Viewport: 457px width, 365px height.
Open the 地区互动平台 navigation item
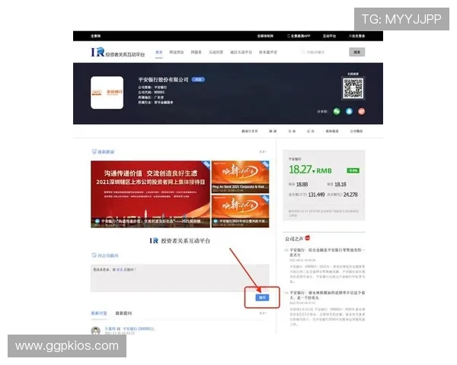coord(241,52)
